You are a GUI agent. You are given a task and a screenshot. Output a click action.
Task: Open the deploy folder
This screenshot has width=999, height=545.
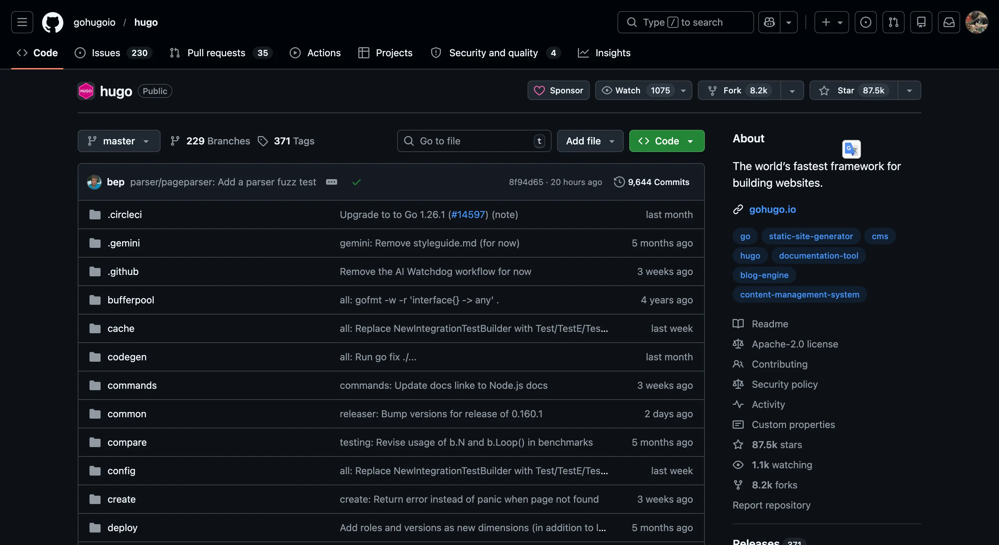122,528
